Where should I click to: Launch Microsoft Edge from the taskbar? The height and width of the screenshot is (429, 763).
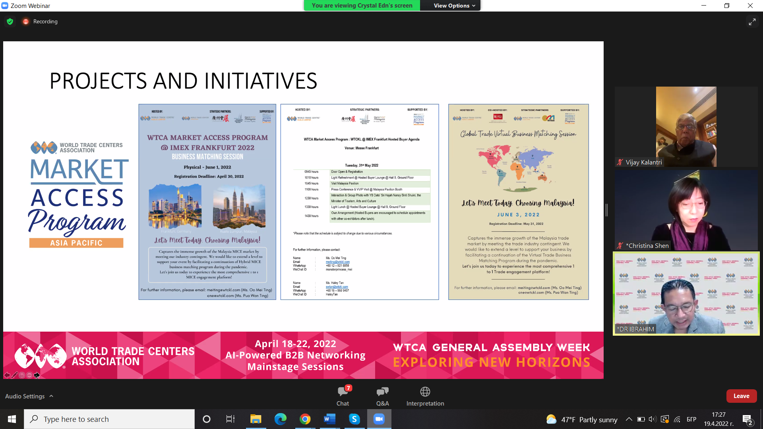coord(280,419)
